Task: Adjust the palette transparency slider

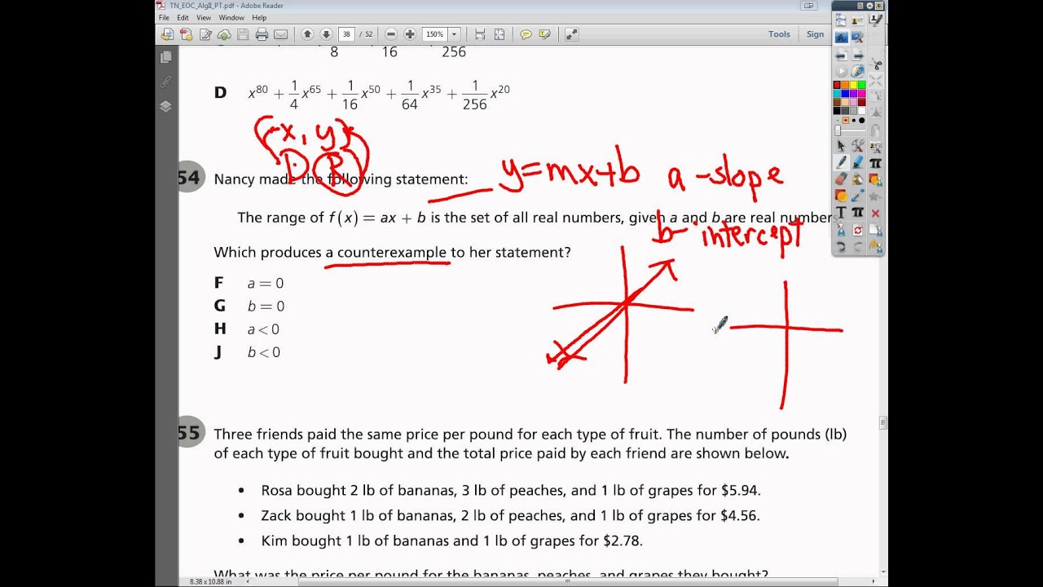Action: [x=838, y=129]
